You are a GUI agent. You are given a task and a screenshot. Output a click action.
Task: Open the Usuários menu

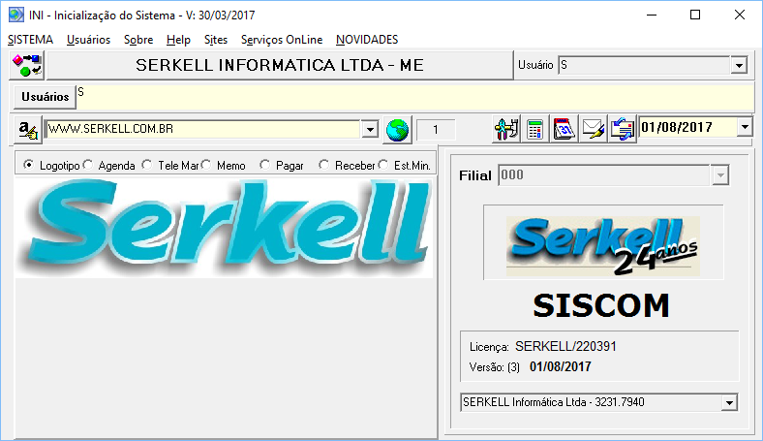tap(88, 40)
